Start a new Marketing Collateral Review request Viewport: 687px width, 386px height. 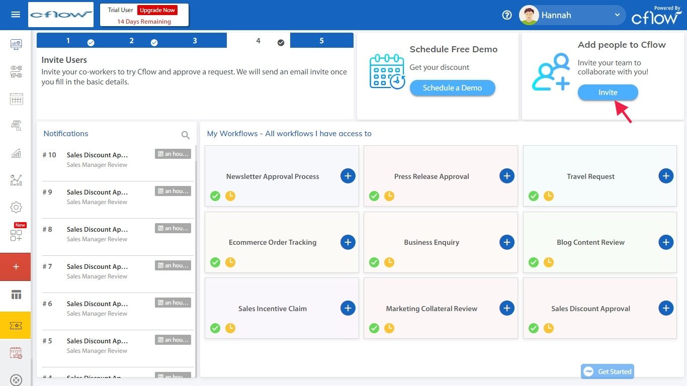(x=507, y=308)
